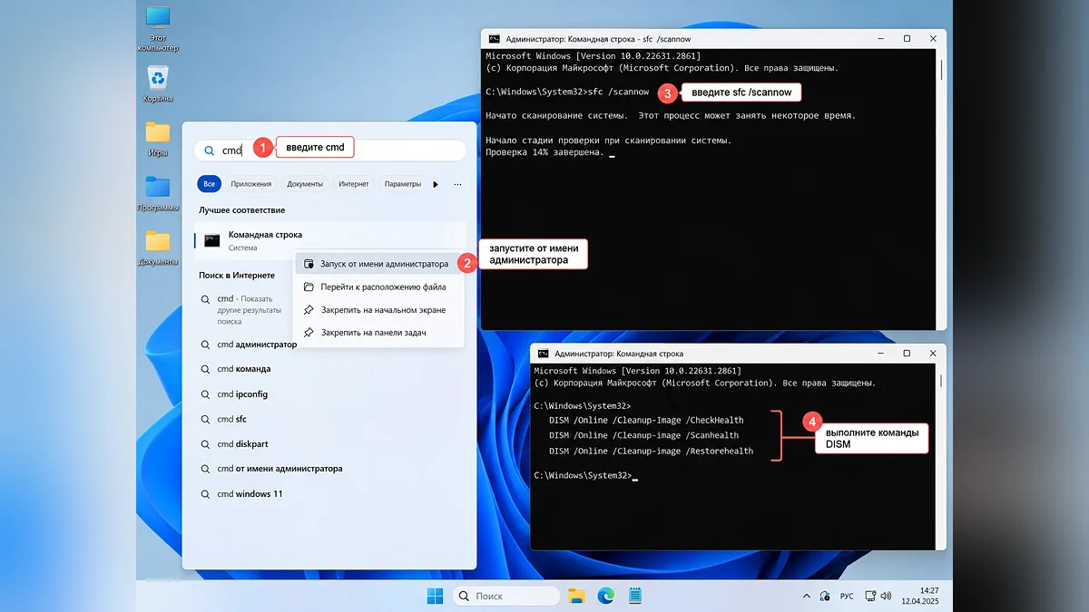Image resolution: width=1089 pixels, height=612 pixels.
Task: Maximize the DISM command prompt window
Action: tap(907, 354)
